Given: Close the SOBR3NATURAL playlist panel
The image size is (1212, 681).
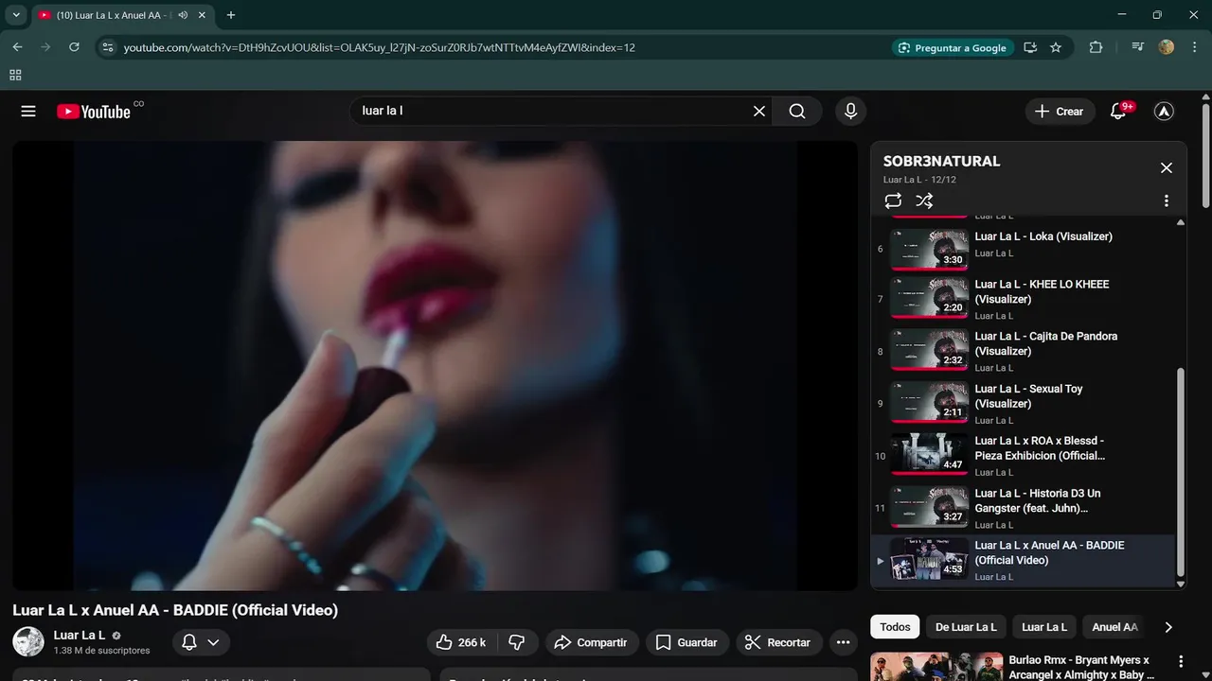Looking at the screenshot, I should point(1166,167).
